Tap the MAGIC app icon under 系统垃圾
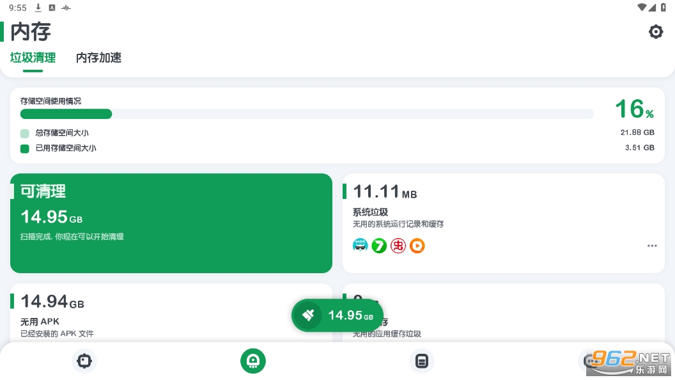This screenshot has height=380, width=675. pos(360,245)
